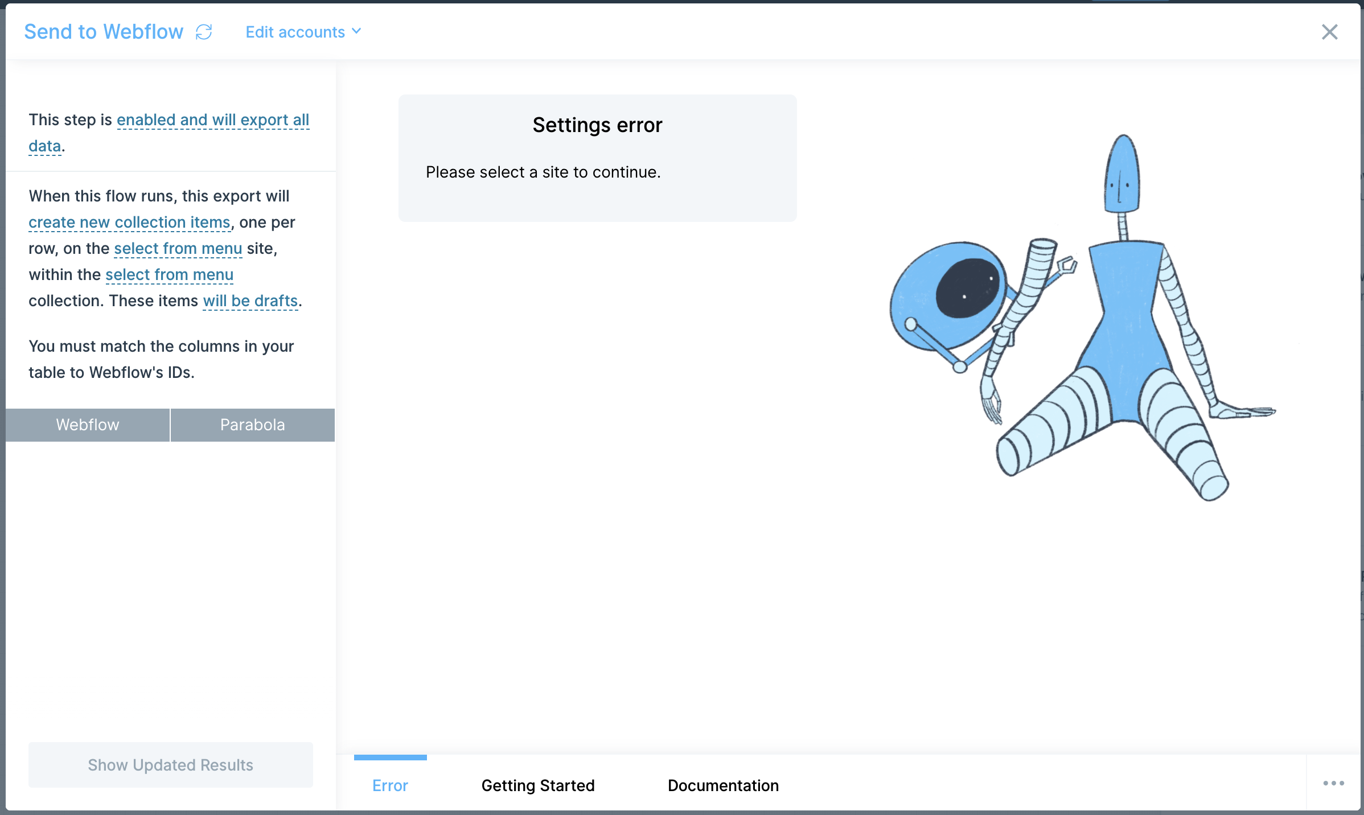Screen dimensions: 1364x815
Task: Click the Settings error heading
Action: point(597,125)
